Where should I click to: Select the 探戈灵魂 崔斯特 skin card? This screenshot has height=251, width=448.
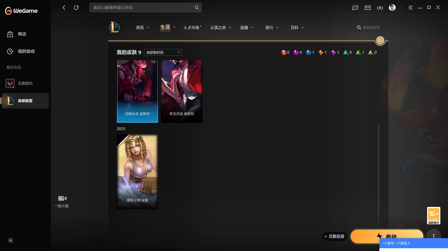(x=182, y=91)
